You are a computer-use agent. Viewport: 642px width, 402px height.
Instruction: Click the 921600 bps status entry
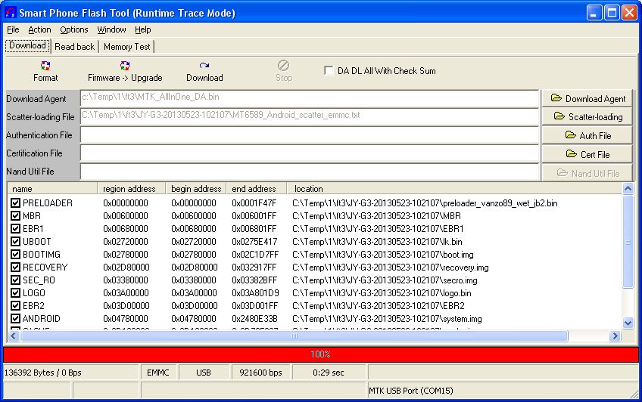(x=260, y=373)
